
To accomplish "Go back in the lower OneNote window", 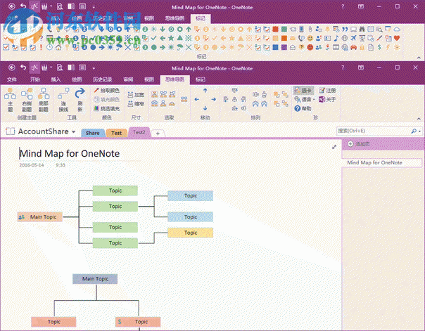I will [x=12, y=67].
